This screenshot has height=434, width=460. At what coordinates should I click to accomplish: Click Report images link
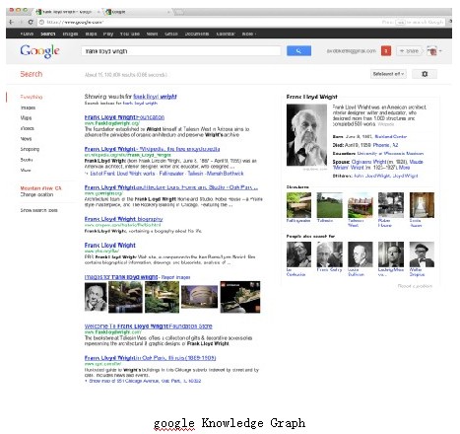point(175,277)
